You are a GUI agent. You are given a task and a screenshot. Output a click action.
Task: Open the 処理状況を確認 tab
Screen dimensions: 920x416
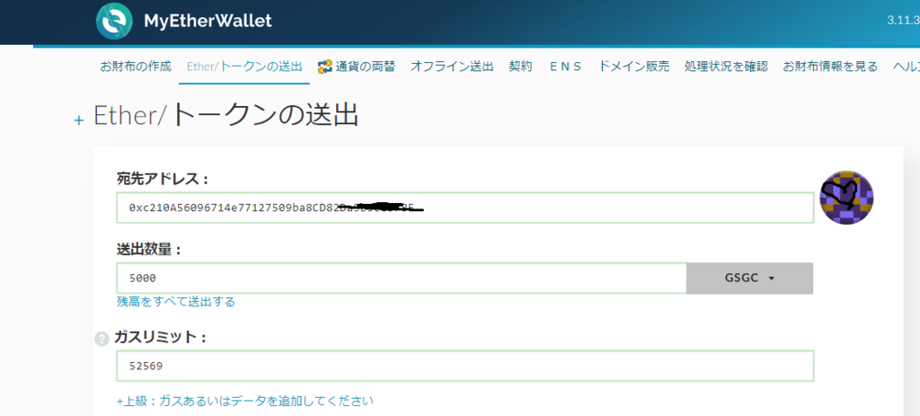tap(726, 66)
